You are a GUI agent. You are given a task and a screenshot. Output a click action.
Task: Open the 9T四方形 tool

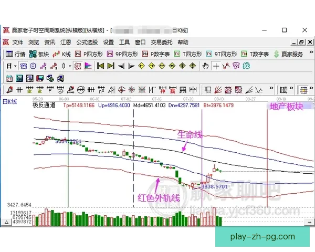point(222,54)
